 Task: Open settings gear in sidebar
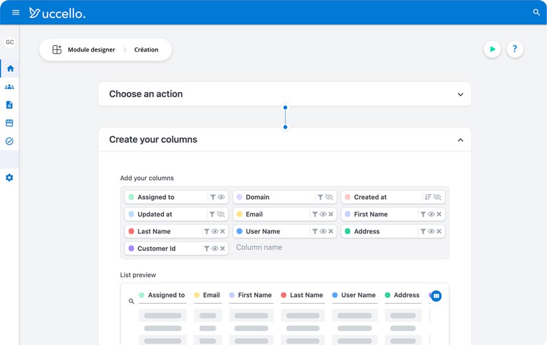(x=10, y=178)
